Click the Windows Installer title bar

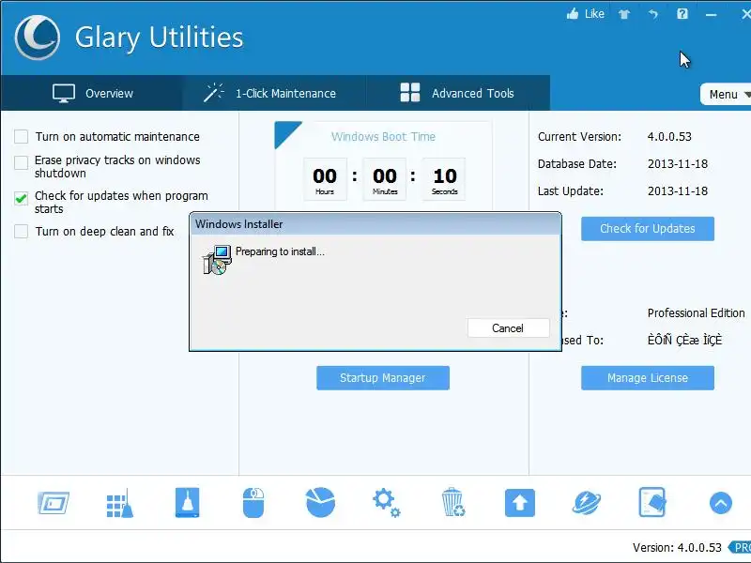[x=375, y=224]
